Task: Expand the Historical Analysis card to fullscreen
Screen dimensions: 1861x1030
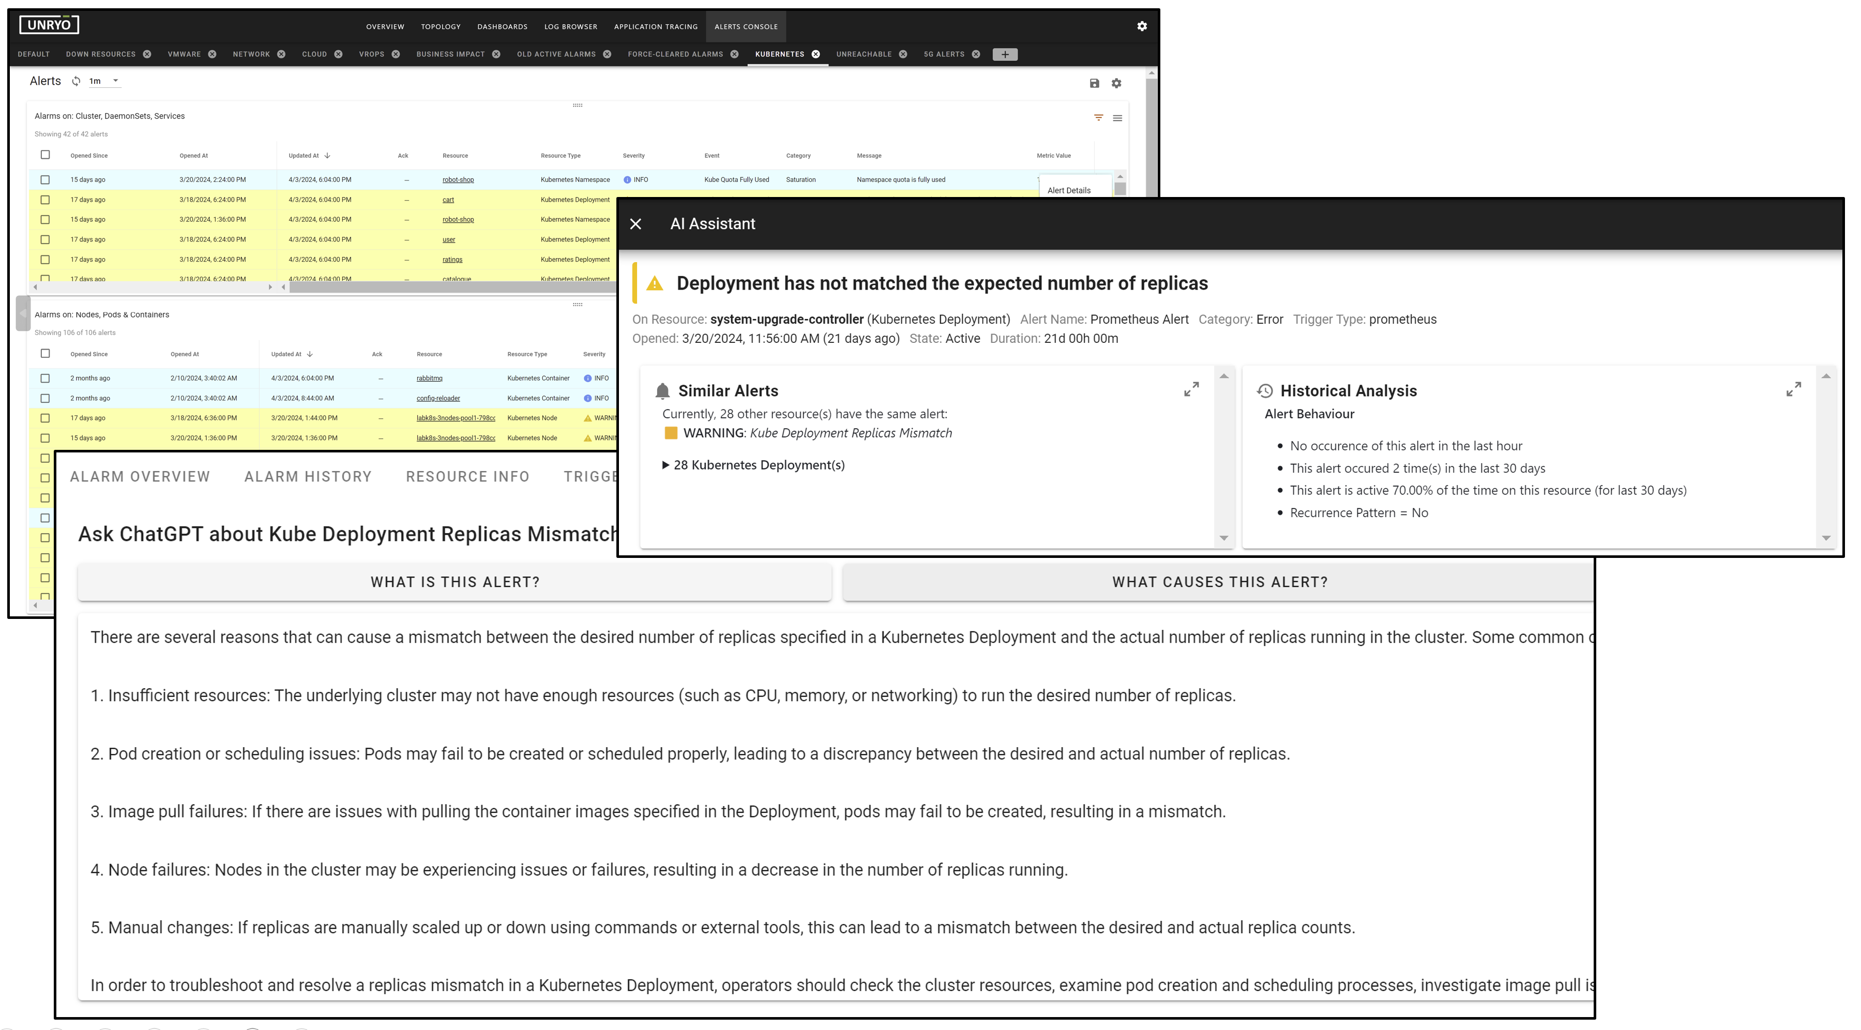Action: [x=1794, y=389]
